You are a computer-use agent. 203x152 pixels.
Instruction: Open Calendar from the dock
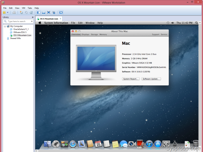[x=98, y=144]
